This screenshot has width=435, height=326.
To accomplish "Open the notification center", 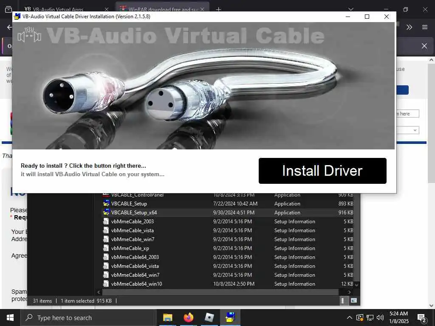I will pyautogui.click(x=422, y=318).
